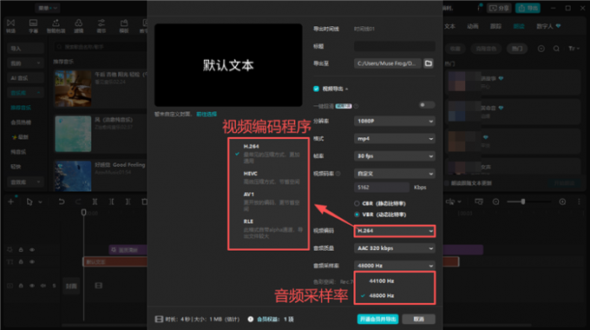Viewport: 590px width, 330px height.
Task: Click the 分享 share button in title bar
Action: [499, 8]
